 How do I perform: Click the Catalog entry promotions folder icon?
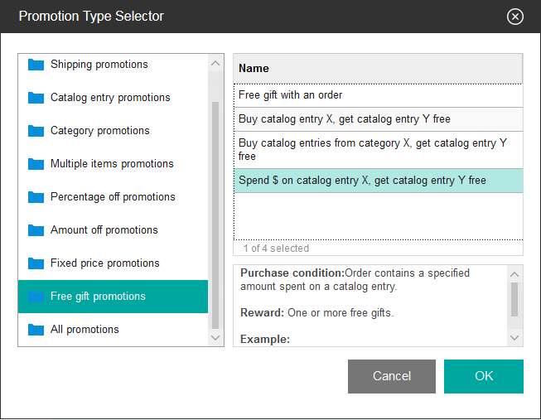(36, 98)
